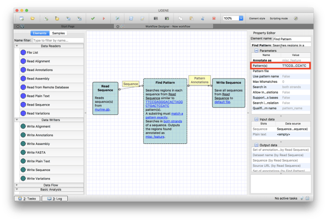Collapse the Input data section toggle
327x221 pixels.
pos(256,119)
